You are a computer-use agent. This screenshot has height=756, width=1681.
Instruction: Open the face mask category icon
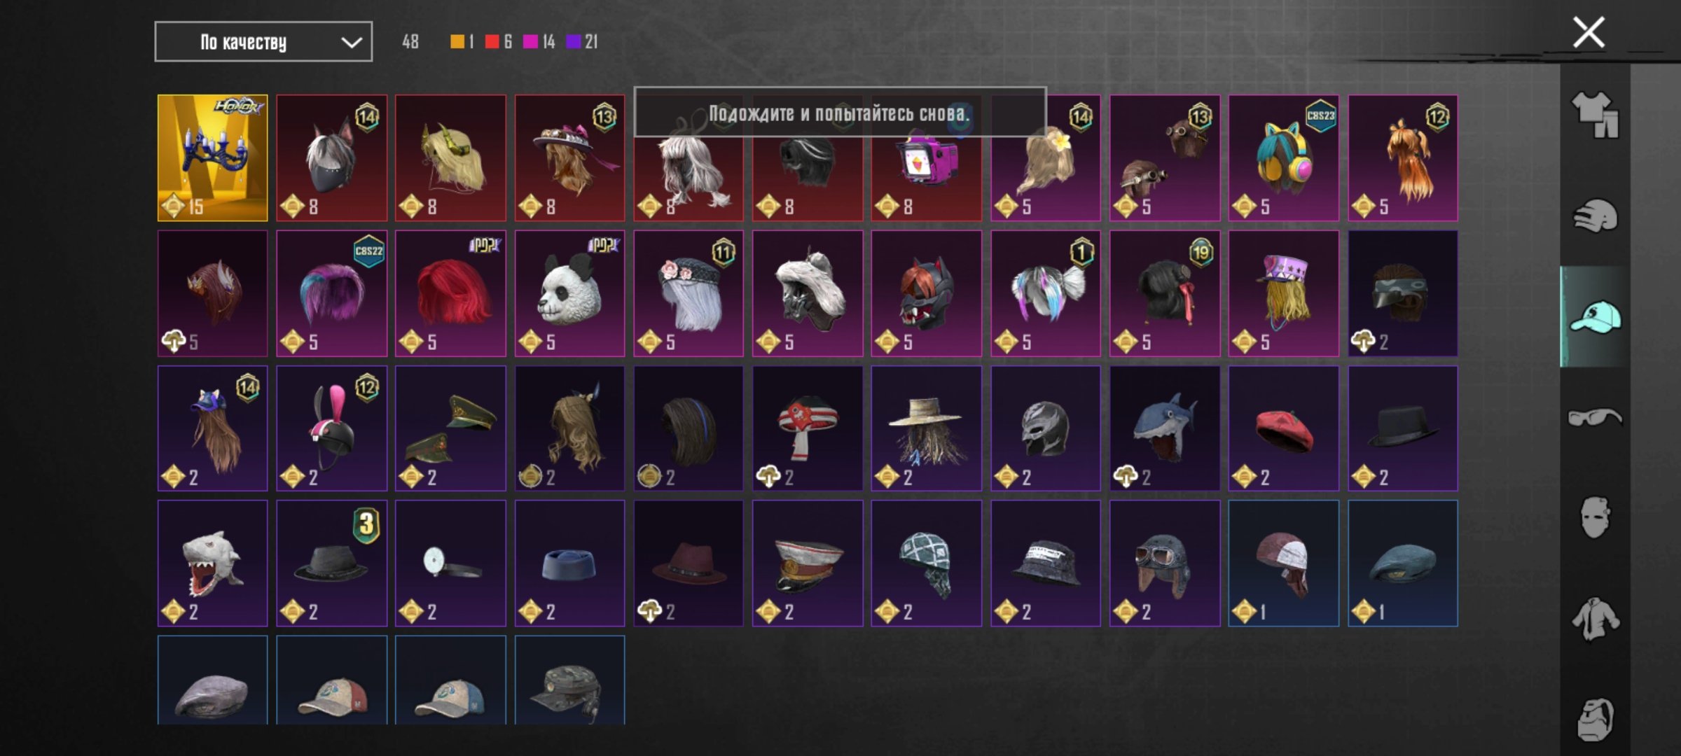tap(1595, 518)
